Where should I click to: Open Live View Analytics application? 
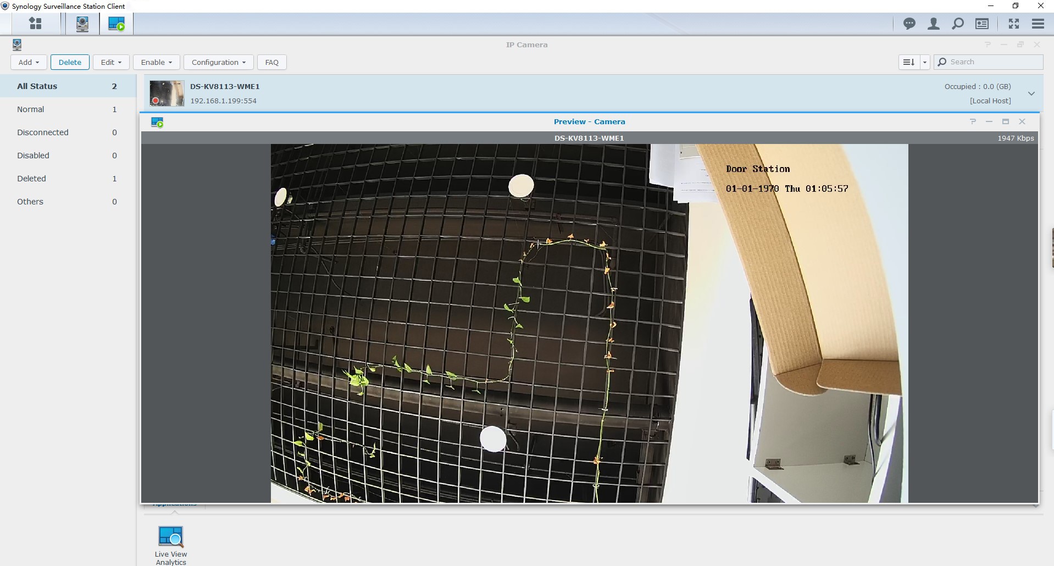click(171, 545)
